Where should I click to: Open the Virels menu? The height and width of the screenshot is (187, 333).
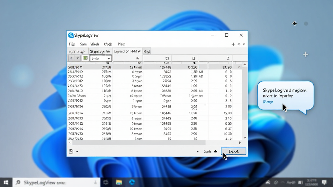tap(95, 44)
